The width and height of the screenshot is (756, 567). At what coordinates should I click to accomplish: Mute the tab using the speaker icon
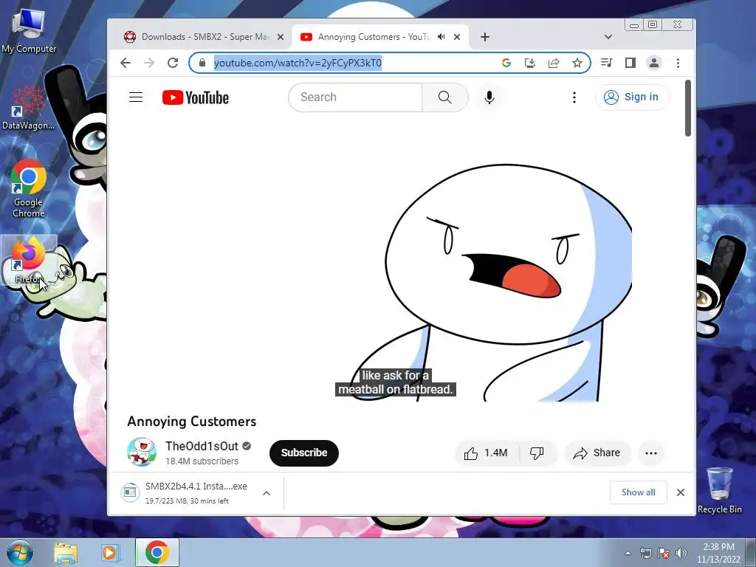441,37
